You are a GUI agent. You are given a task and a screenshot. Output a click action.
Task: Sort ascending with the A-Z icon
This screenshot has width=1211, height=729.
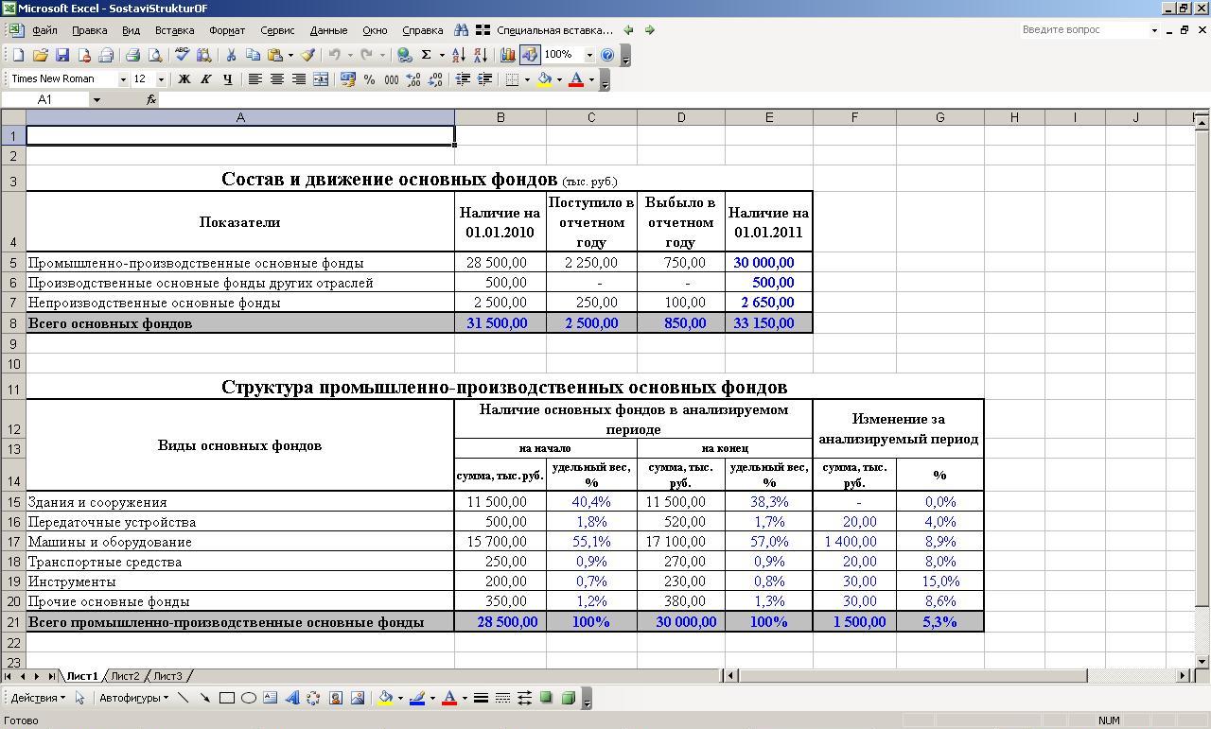(x=459, y=56)
